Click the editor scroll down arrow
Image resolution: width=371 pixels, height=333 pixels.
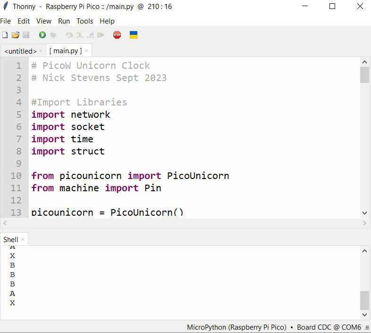coord(364,213)
